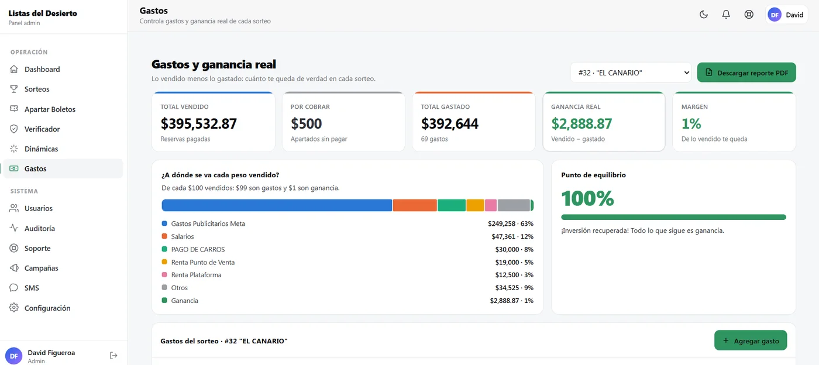Click the Verificador shield icon

pos(14,129)
